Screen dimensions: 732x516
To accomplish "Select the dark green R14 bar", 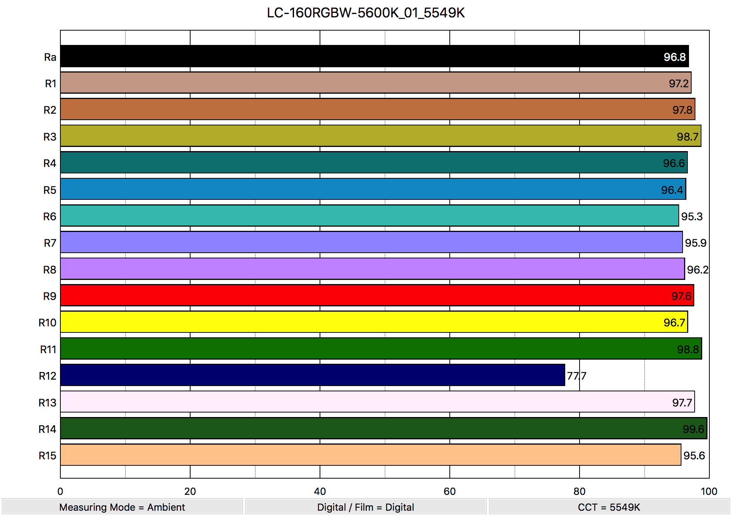I will point(340,429).
